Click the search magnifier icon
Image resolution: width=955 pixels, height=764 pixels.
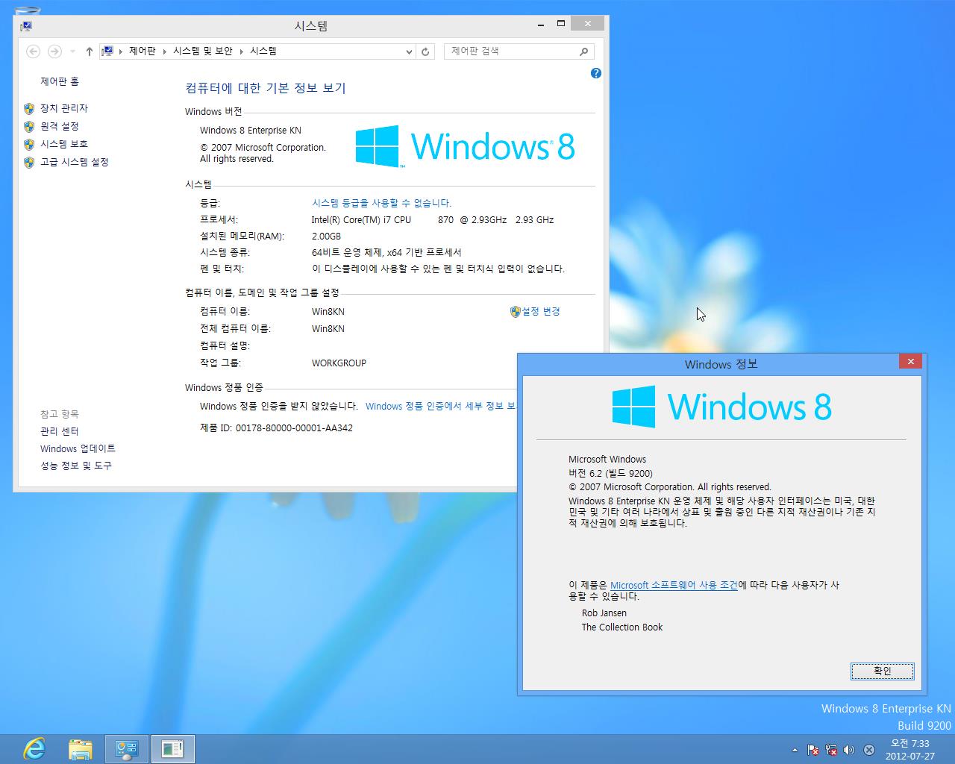point(583,51)
